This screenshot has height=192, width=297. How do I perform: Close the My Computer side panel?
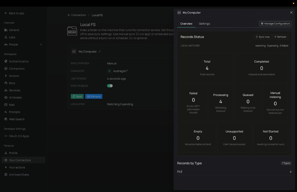point(291,12)
